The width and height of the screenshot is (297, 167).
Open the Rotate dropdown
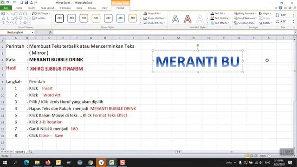point(266,23)
